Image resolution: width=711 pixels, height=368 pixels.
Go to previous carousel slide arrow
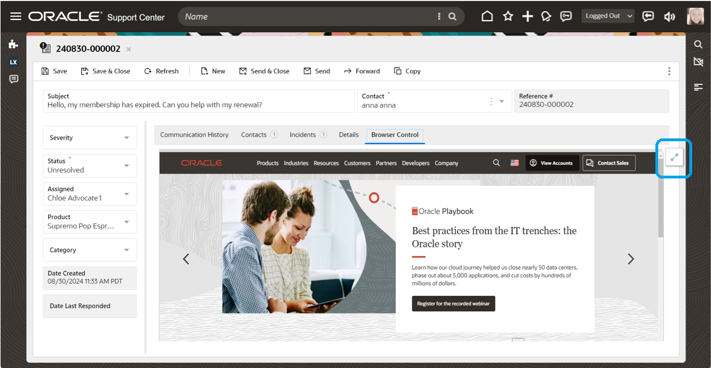tap(186, 258)
